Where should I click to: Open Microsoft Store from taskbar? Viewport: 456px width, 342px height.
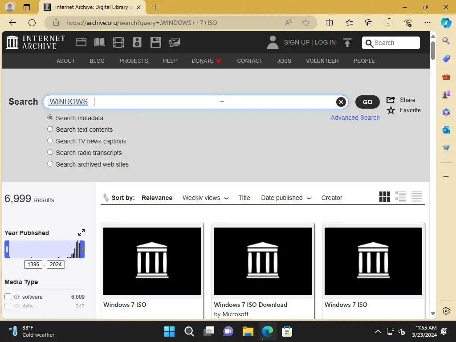coord(287,331)
